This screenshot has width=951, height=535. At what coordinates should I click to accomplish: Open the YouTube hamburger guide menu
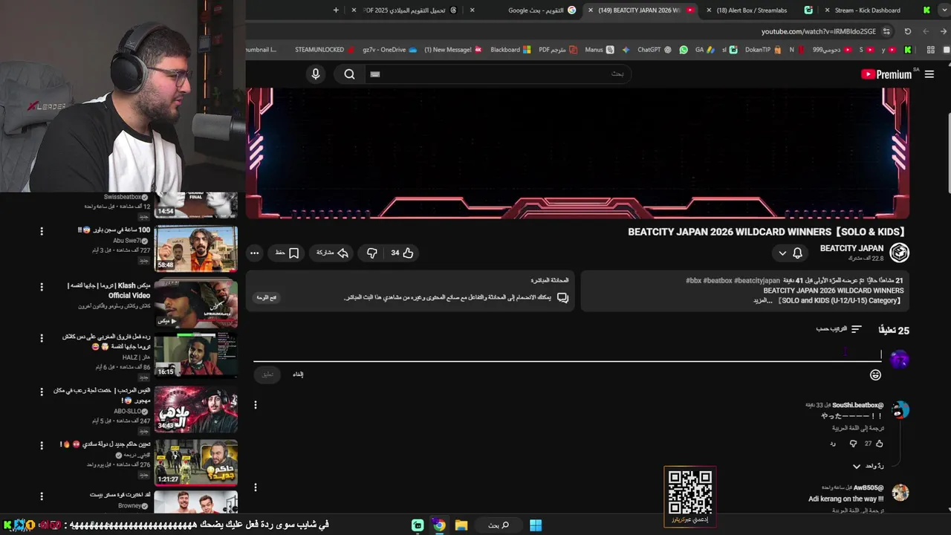click(x=929, y=74)
